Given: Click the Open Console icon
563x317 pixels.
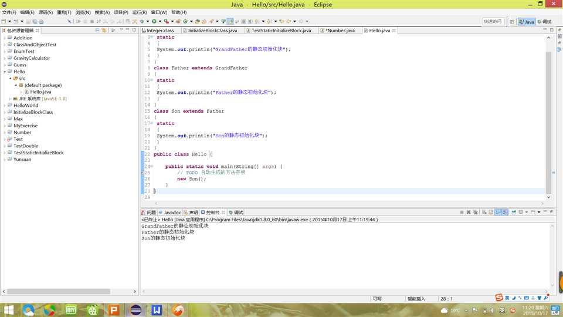Looking at the screenshot, I should coord(533,212).
